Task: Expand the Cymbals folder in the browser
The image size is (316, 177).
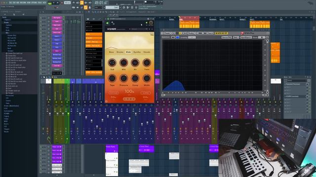Action: [9, 25]
